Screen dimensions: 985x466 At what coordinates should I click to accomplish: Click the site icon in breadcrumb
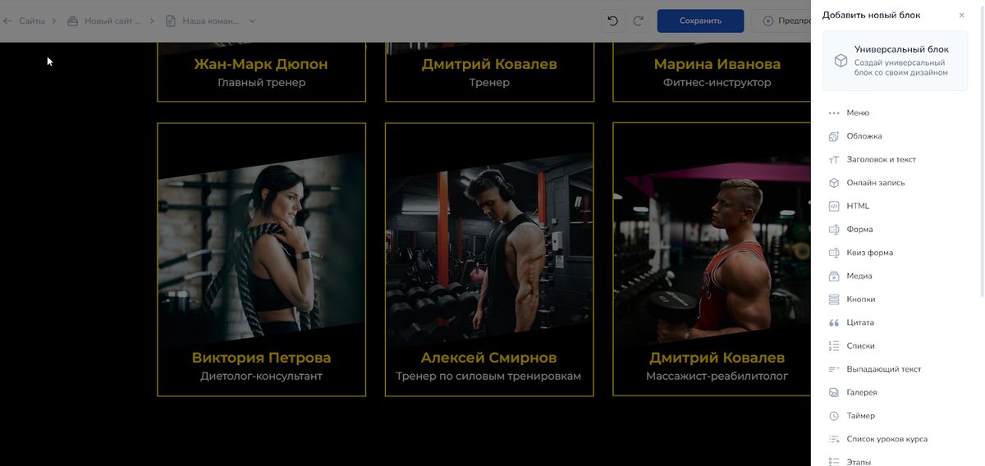(73, 21)
